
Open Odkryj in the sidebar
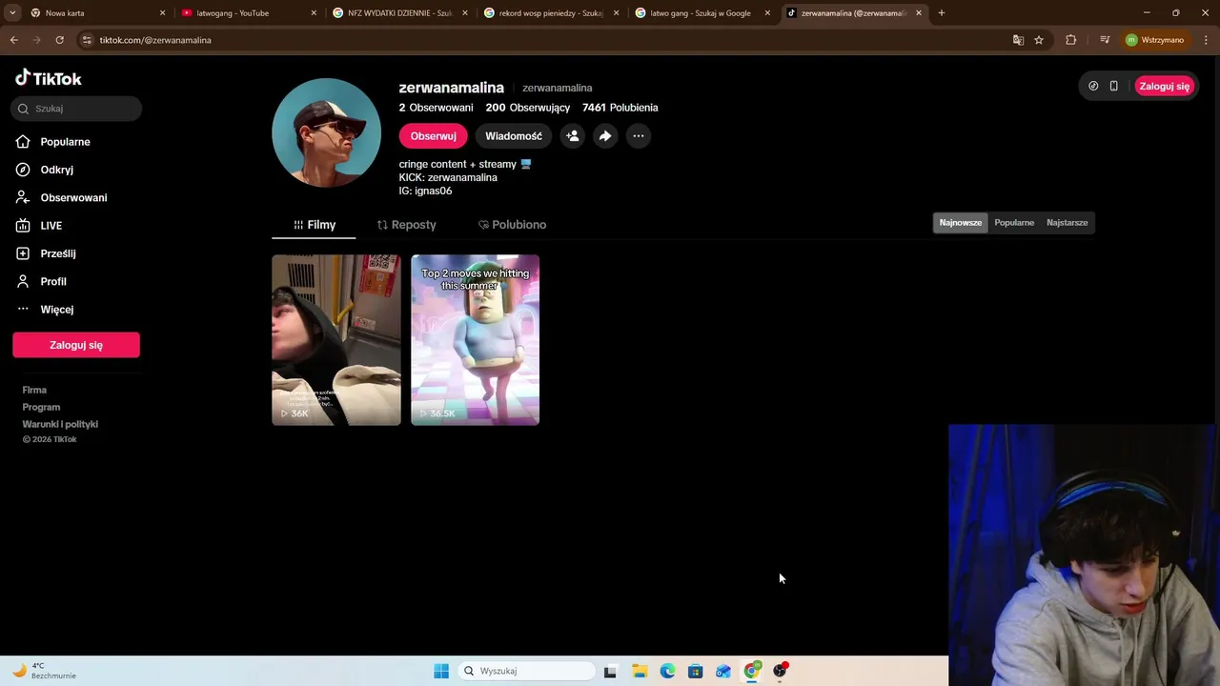pos(45,170)
